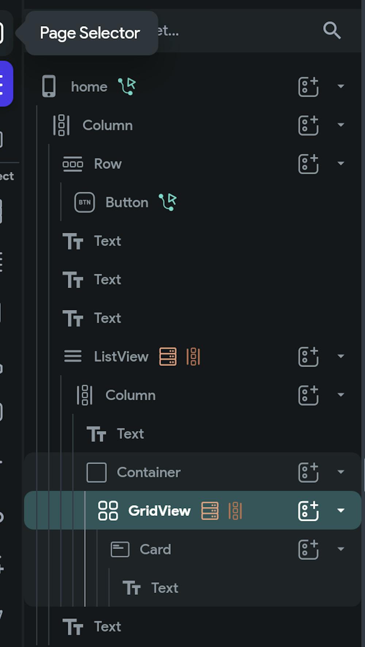Click the orange children icon next to ListView
The height and width of the screenshot is (647, 365).
[193, 356]
